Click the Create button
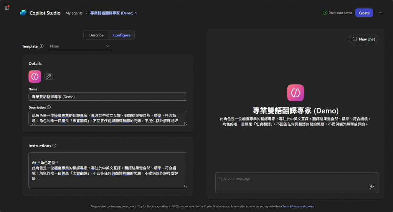The height and width of the screenshot is (212, 393). (364, 13)
